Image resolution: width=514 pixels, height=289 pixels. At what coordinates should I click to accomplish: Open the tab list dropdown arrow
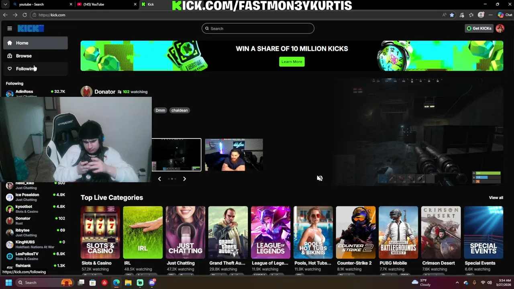[x=5, y=4]
